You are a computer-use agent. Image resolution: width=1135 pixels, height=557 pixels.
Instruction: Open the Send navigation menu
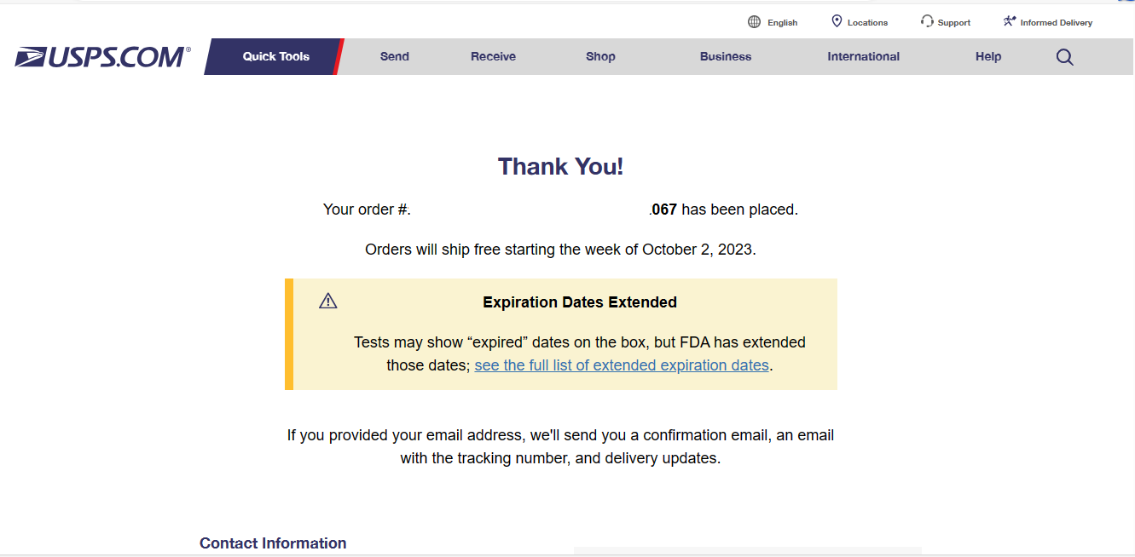395,57
